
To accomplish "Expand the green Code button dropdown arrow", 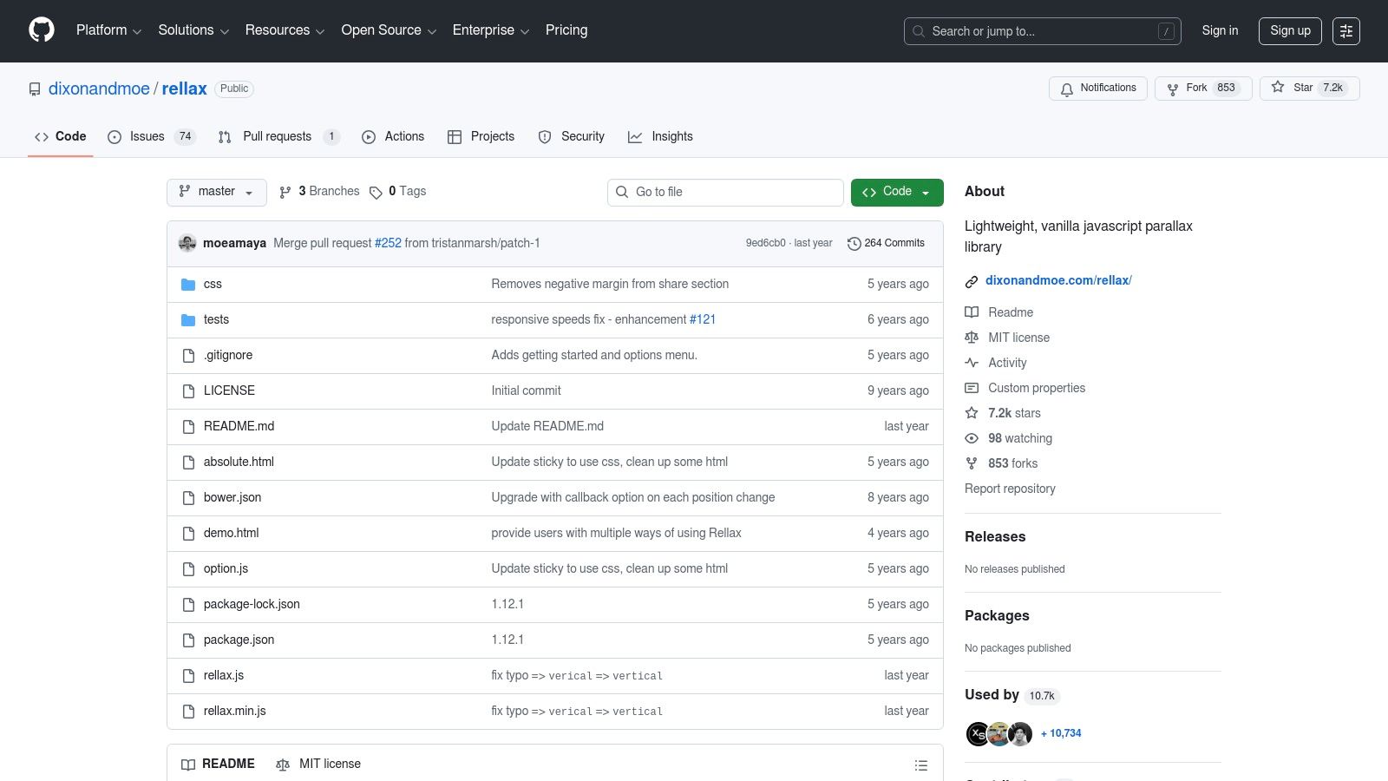I will coord(927,192).
